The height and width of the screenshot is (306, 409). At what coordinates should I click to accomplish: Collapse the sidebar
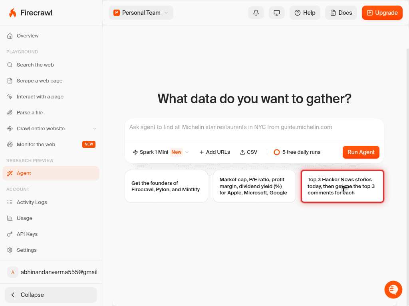click(x=51, y=295)
